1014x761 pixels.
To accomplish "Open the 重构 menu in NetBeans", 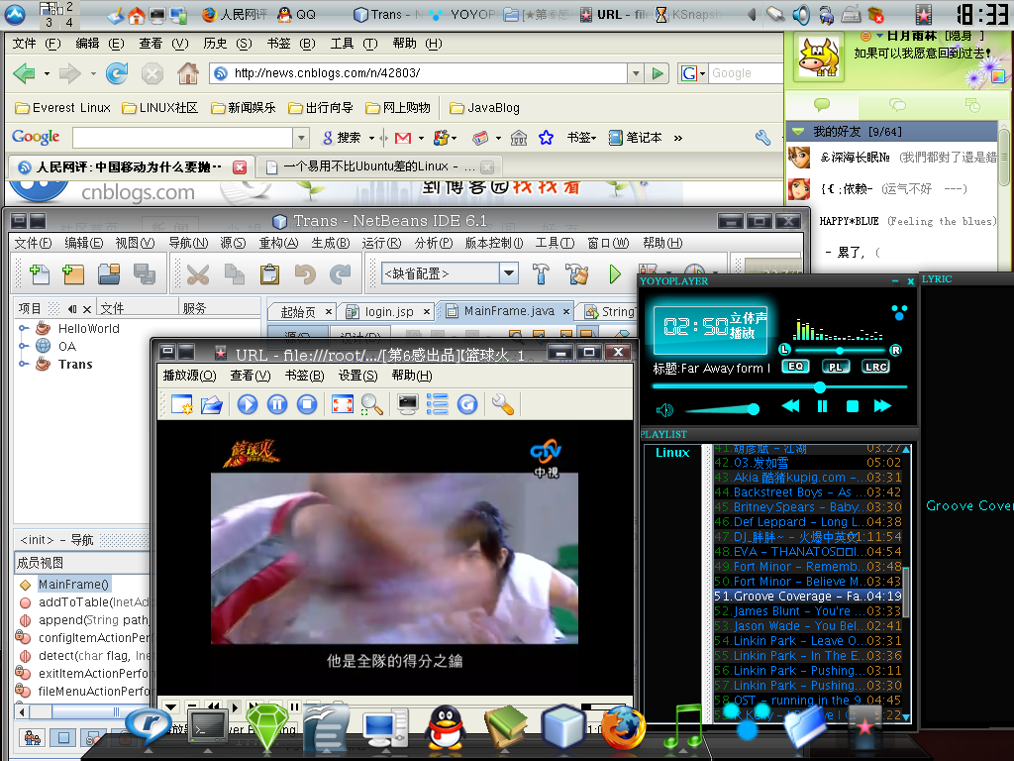I will 278,243.
